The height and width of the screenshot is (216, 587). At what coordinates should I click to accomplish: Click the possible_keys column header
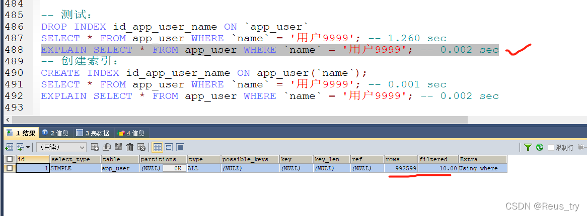pyautogui.click(x=250, y=159)
